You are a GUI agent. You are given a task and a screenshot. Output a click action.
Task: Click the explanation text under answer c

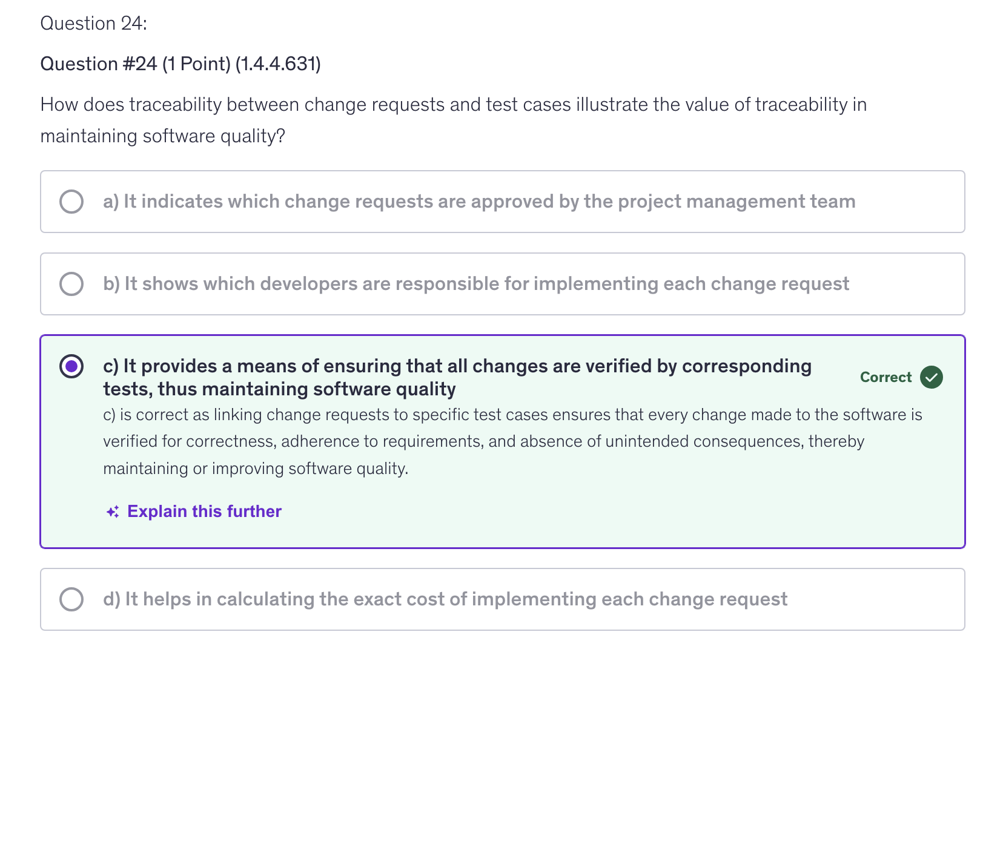pos(512,441)
